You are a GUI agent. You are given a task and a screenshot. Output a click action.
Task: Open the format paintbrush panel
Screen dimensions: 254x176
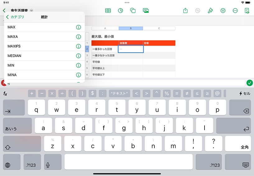click(210, 11)
